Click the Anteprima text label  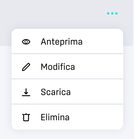(x=62, y=42)
